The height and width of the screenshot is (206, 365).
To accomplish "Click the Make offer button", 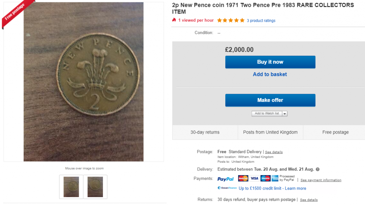I will point(270,100).
